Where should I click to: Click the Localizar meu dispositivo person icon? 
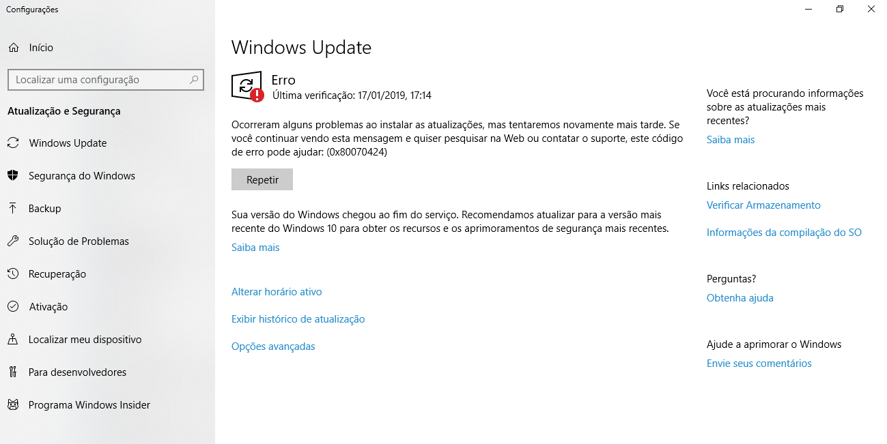coord(13,340)
